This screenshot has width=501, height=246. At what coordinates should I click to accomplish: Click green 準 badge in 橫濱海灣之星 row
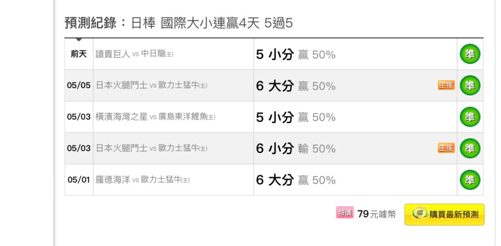pos(470,117)
